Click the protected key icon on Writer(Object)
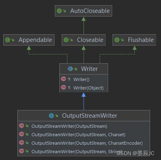The height and width of the screenshot is (160, 161). 69,87
